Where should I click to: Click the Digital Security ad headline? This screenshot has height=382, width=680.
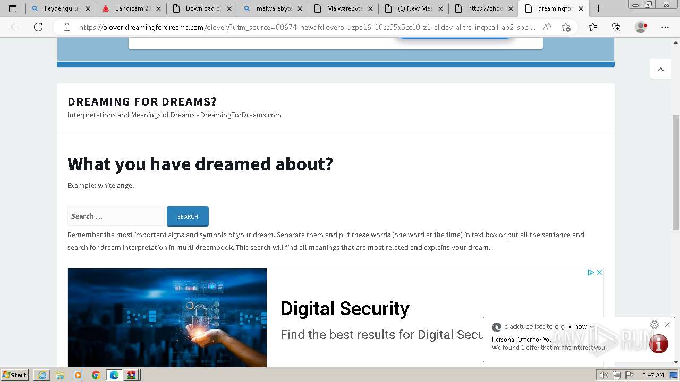coord(345,308)
